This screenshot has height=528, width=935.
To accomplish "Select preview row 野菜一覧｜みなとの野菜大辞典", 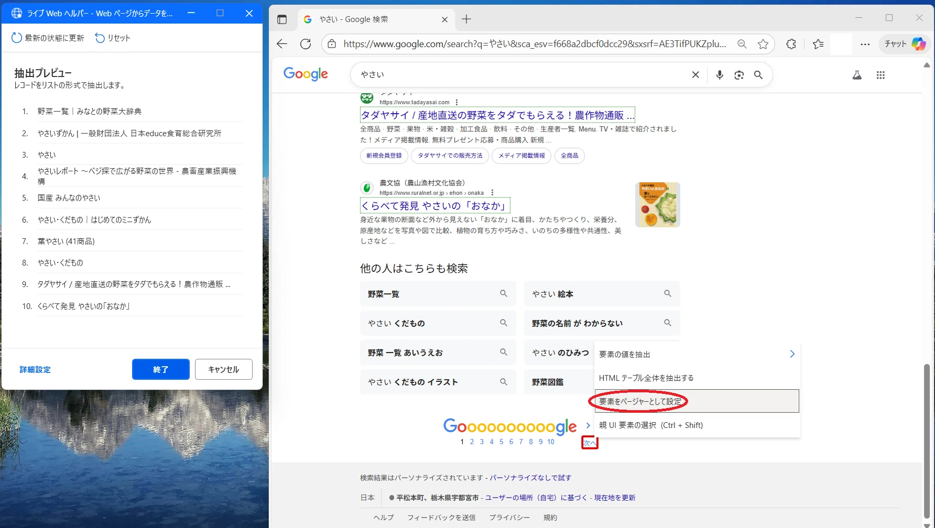I will 132,112.
